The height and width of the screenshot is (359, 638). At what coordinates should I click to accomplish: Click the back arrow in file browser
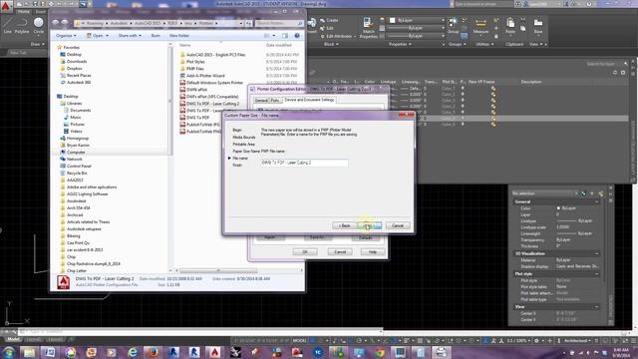pos(56,23)
